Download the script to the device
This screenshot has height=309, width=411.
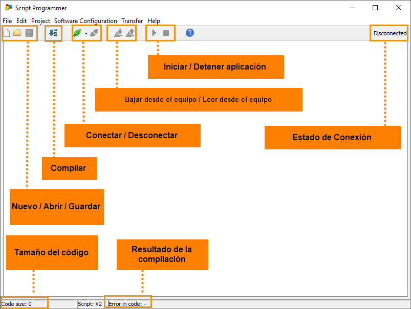(118, 33)
